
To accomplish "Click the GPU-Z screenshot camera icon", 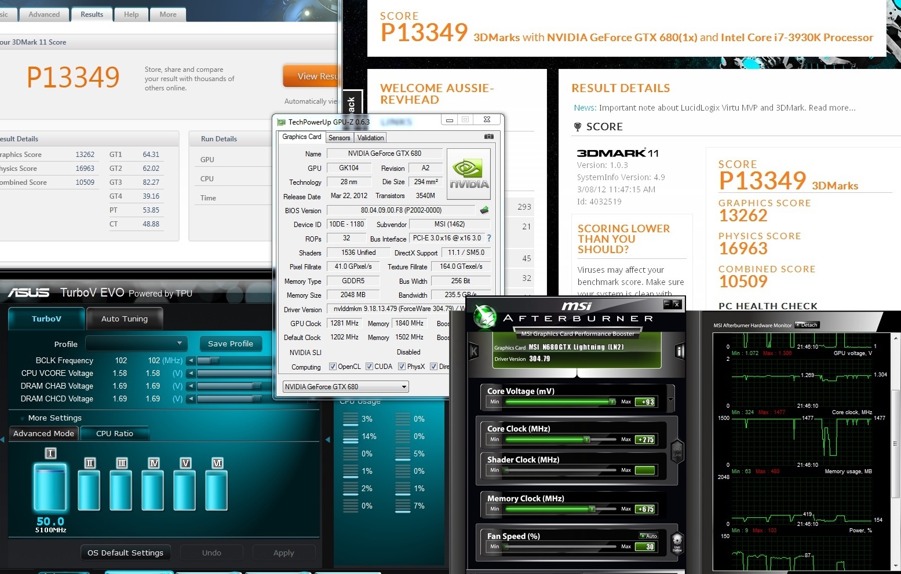I will pyautogui.click(x=488, y=137).
